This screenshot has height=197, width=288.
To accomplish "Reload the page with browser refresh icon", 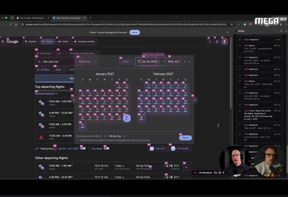I will point(10,24).
